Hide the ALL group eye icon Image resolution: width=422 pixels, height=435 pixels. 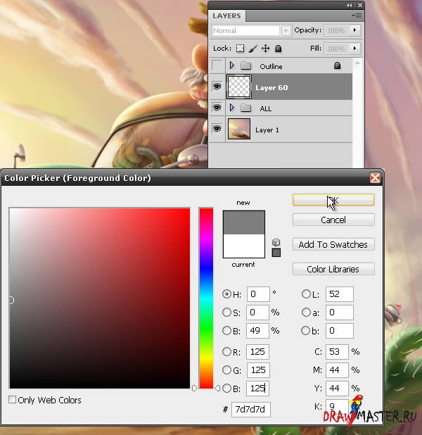(217, 108)
